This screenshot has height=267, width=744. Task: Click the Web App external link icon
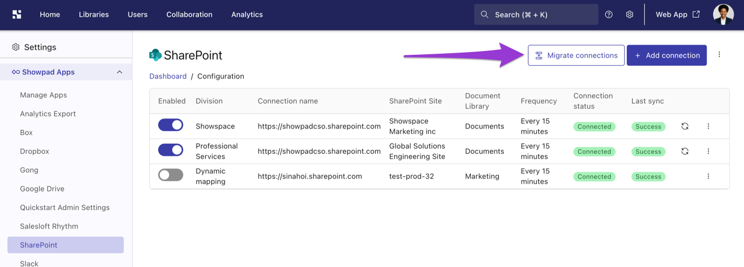click(x=696, y=14)
